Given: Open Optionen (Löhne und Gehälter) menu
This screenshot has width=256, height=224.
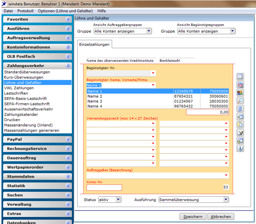Looking at the screenshot, I should [65, 11].
